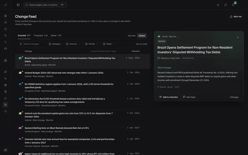
Task: Open the clients (people) icon in sidebar
Action: pyautogui.click(x=6, y=22)
